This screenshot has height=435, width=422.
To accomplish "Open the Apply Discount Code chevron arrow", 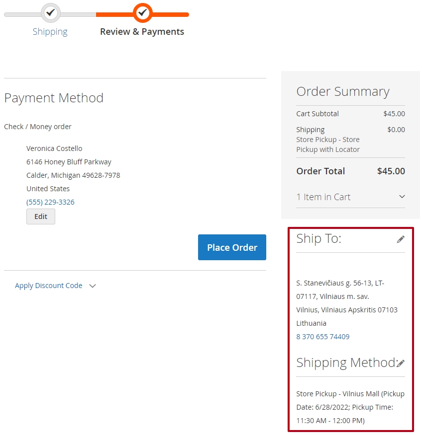I will 93,286.
